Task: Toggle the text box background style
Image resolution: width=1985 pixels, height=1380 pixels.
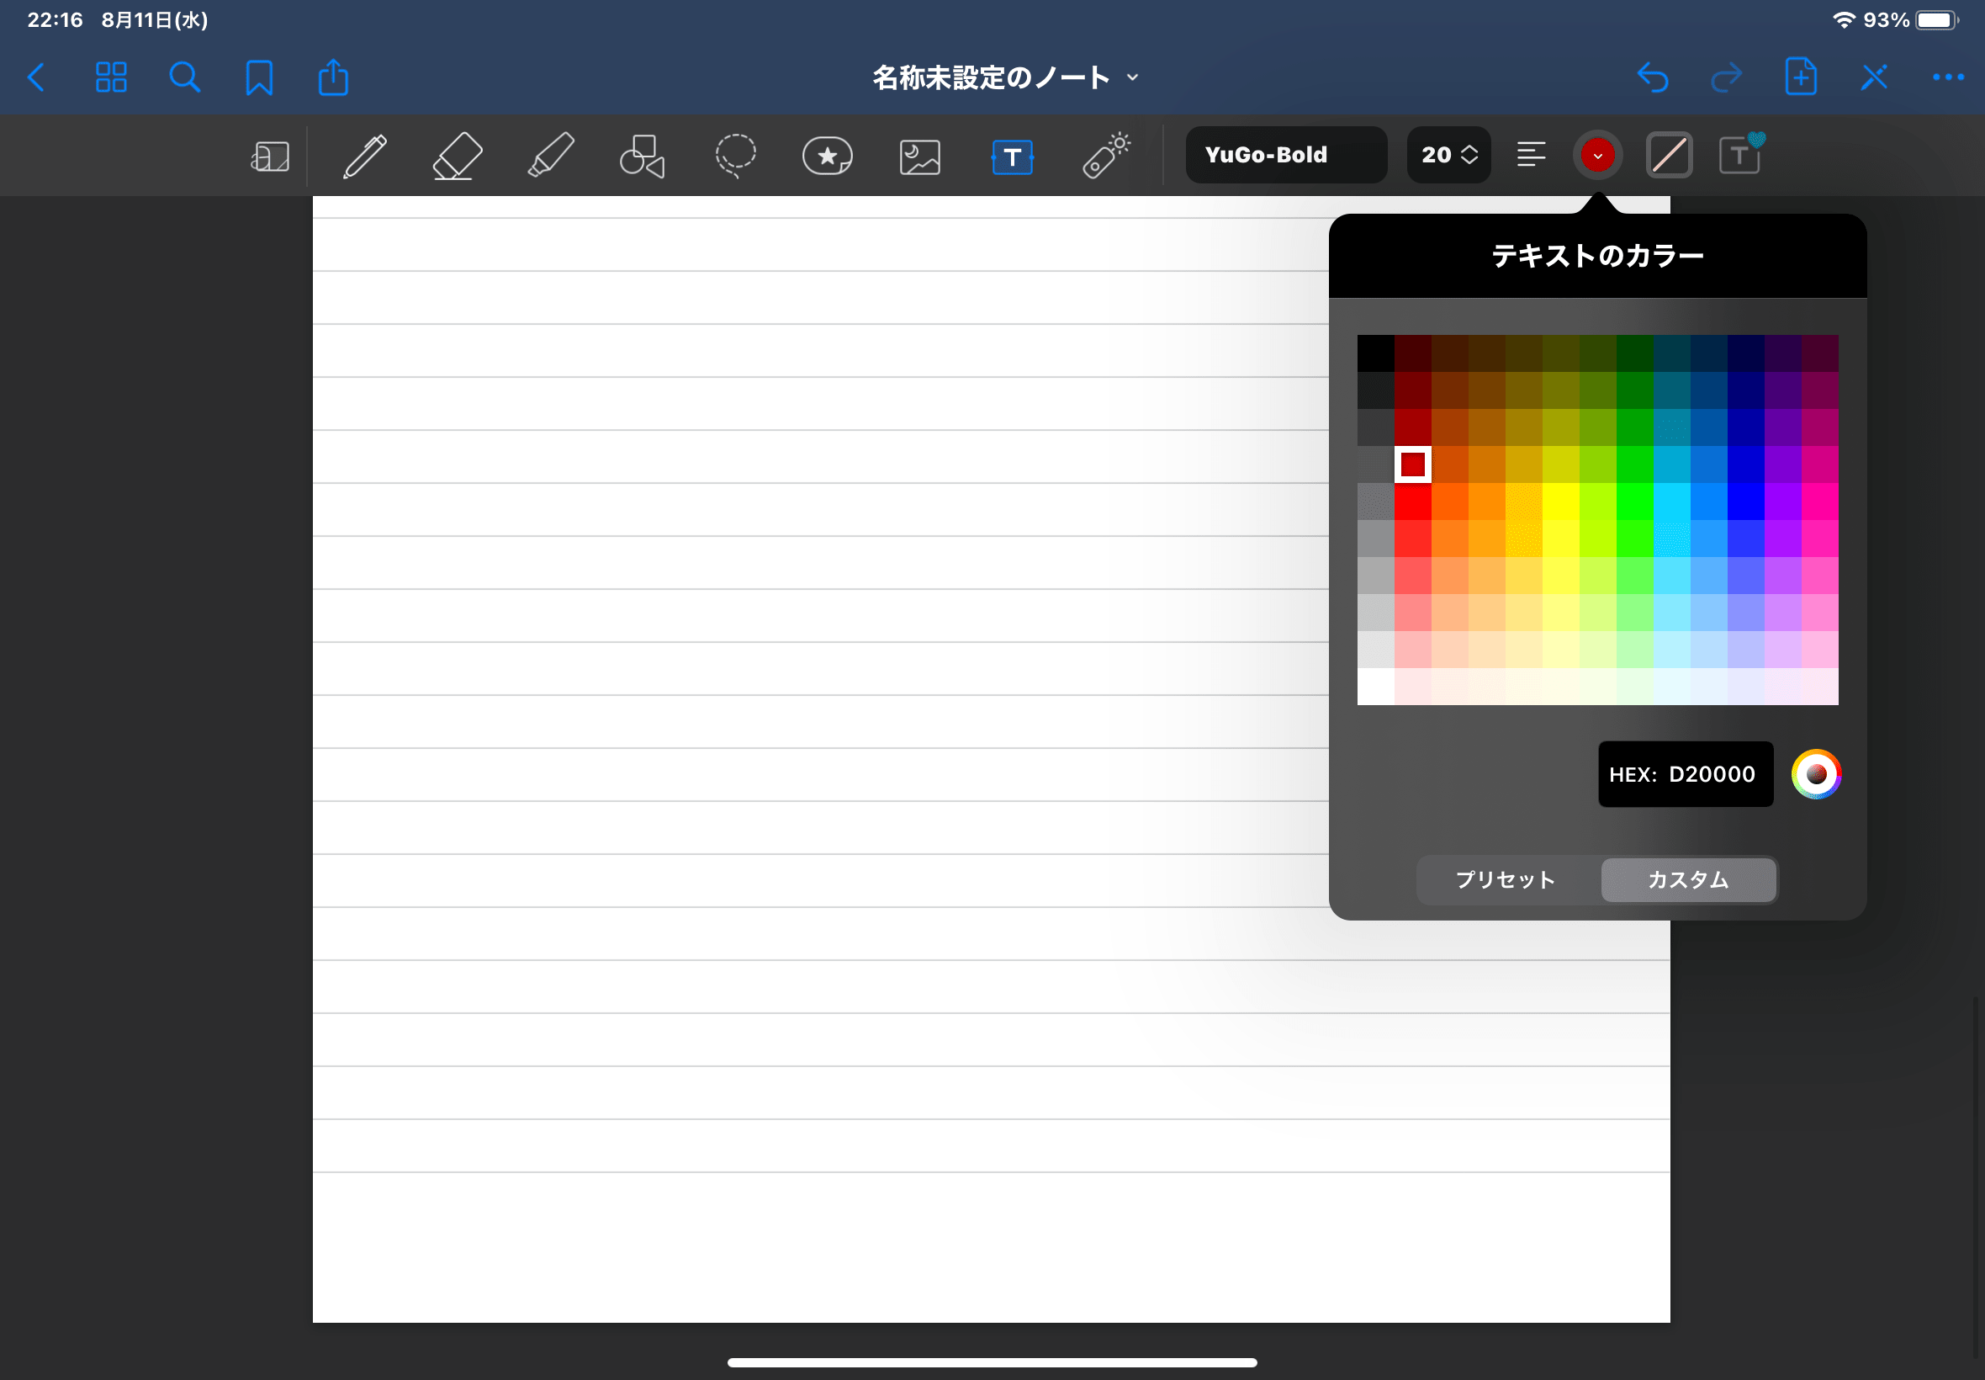Action: pos(1669,156)
